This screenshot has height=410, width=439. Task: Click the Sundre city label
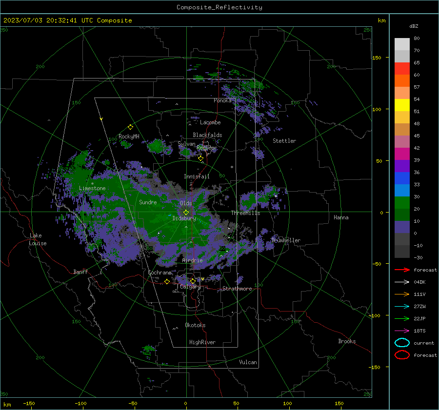[x=148, y=202]
